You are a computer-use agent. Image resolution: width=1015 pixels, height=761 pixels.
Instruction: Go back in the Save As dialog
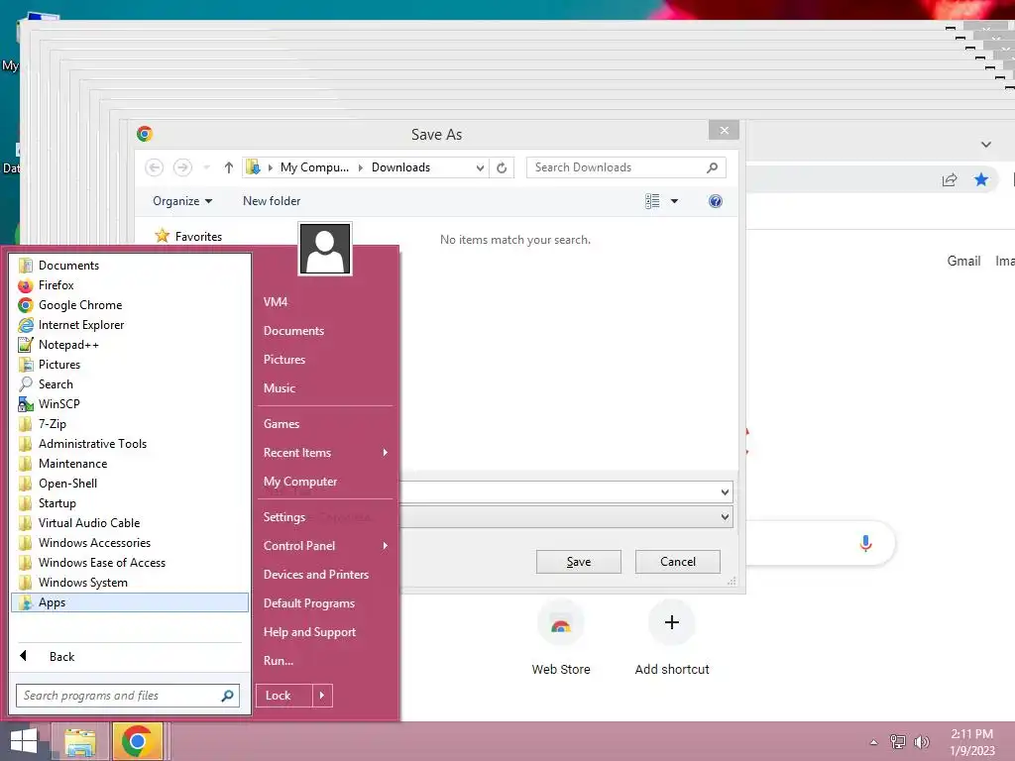click(x=154, y=167)
